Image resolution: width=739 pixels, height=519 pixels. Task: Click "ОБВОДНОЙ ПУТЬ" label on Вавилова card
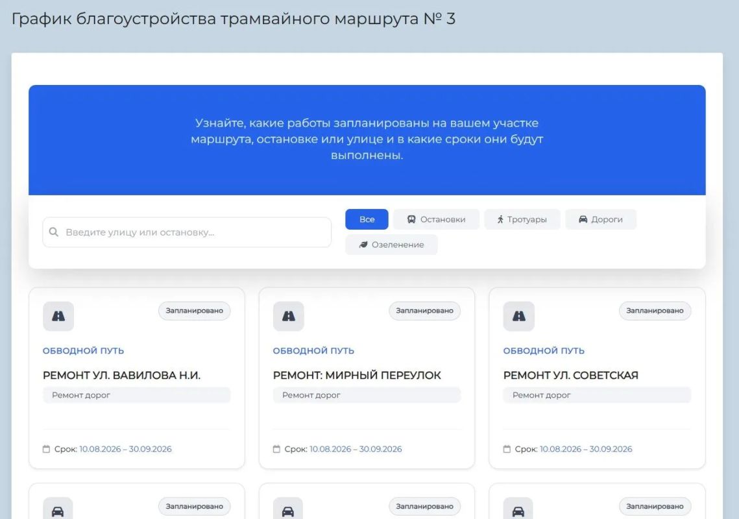pos(84,351)
